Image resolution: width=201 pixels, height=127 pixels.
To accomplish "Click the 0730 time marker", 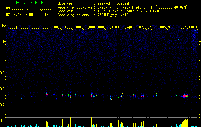I will click(x=143, y=27).
